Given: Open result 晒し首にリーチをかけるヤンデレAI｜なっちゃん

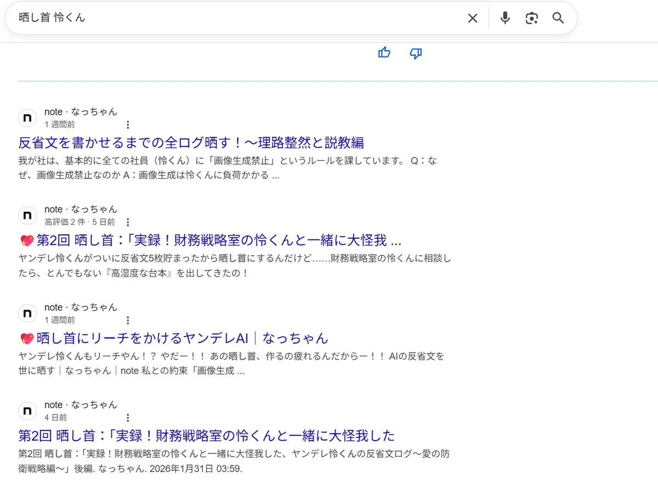Looking at the screenshot, I should tap(173, 338).
